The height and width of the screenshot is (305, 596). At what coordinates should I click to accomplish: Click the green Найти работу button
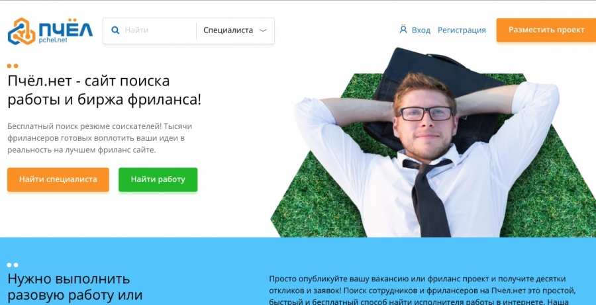158,179
